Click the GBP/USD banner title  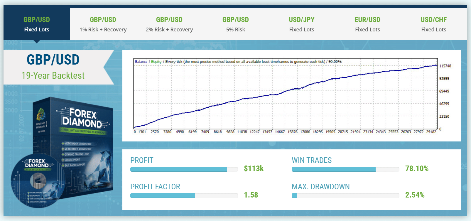tap(53, 60)
